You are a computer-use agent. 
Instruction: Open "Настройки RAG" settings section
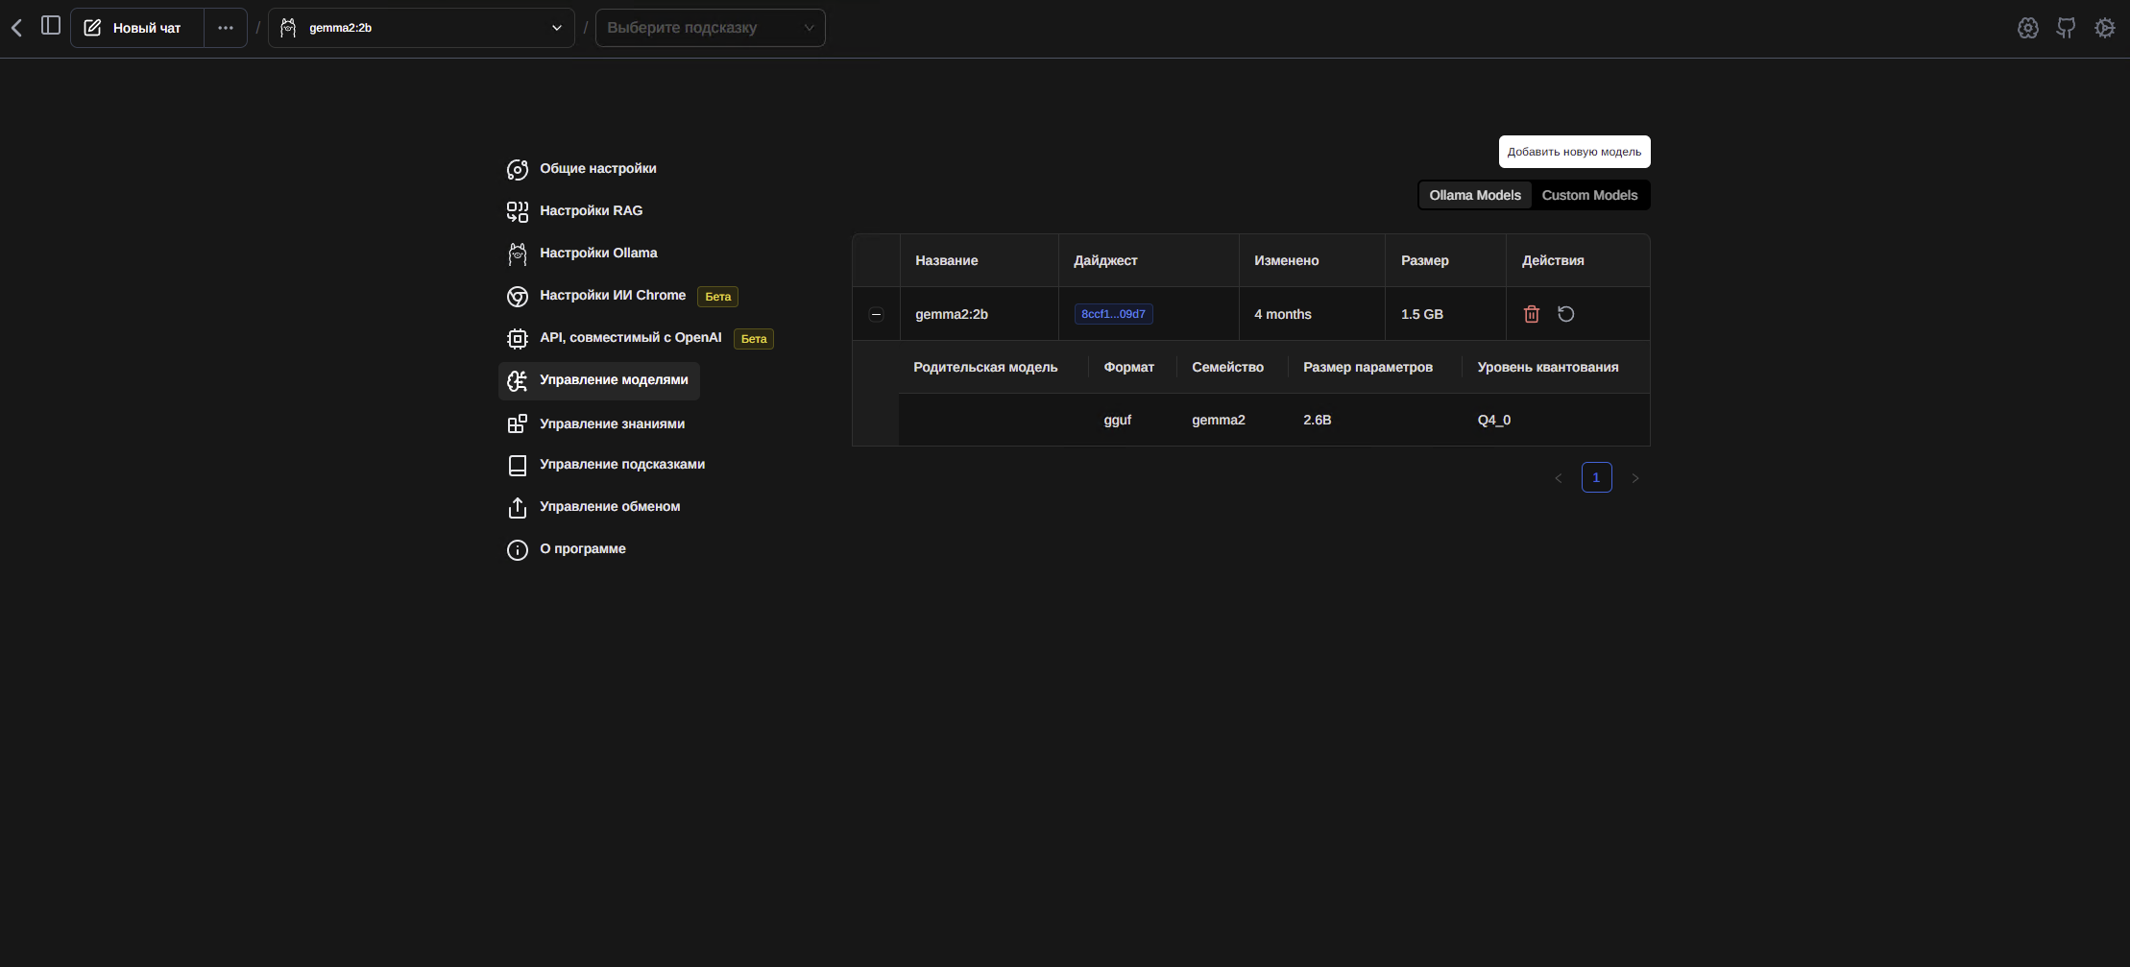point(591,211)
